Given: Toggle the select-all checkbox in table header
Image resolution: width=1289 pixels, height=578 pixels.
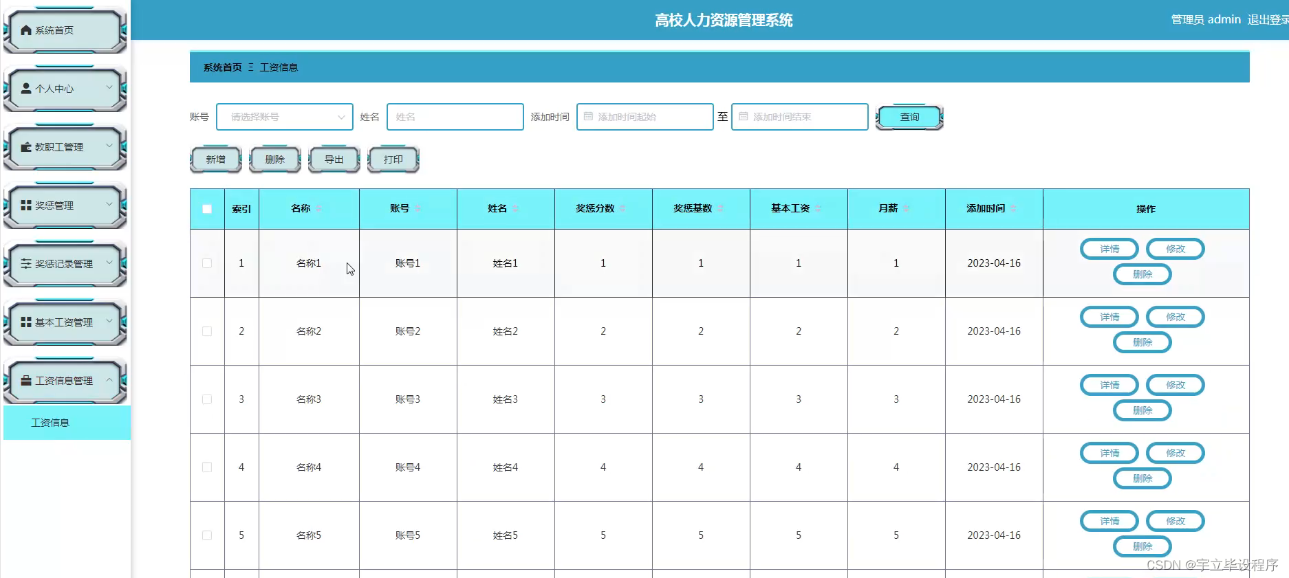Looking at the screenshot, I should [x=207, y=209].
